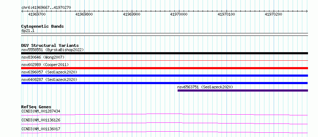Select transcript label CCND3|NM_001136126
The image size is (318, 137).
41,120
